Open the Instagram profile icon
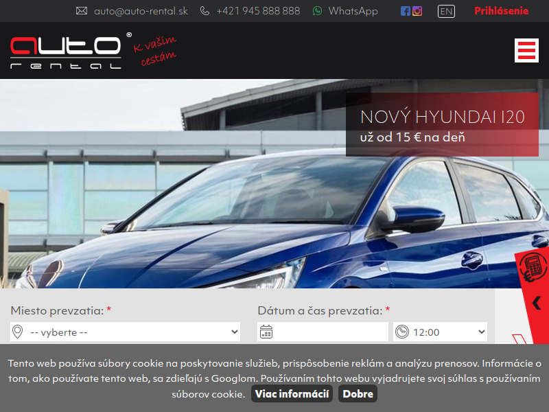This screenshot has height=412, width=549. pos(417,11)
